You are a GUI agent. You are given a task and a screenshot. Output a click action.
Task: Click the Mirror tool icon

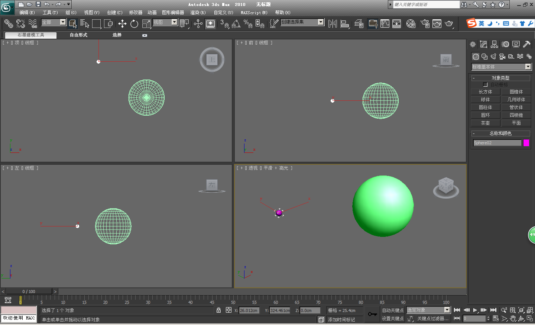[x=333, y=24]
